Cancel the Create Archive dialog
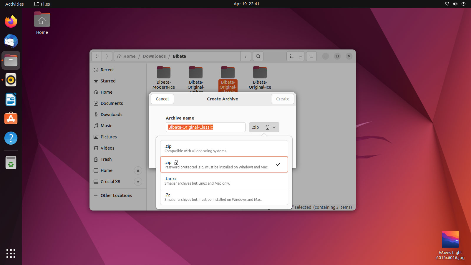The image size is (471, 265). (162, 99)
